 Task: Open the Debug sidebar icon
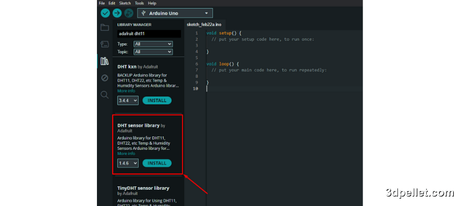click(x=105, y=78)
